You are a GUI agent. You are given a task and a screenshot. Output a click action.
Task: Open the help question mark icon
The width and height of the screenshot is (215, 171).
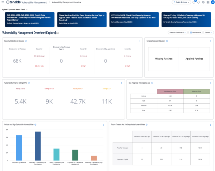pos(194,2)
